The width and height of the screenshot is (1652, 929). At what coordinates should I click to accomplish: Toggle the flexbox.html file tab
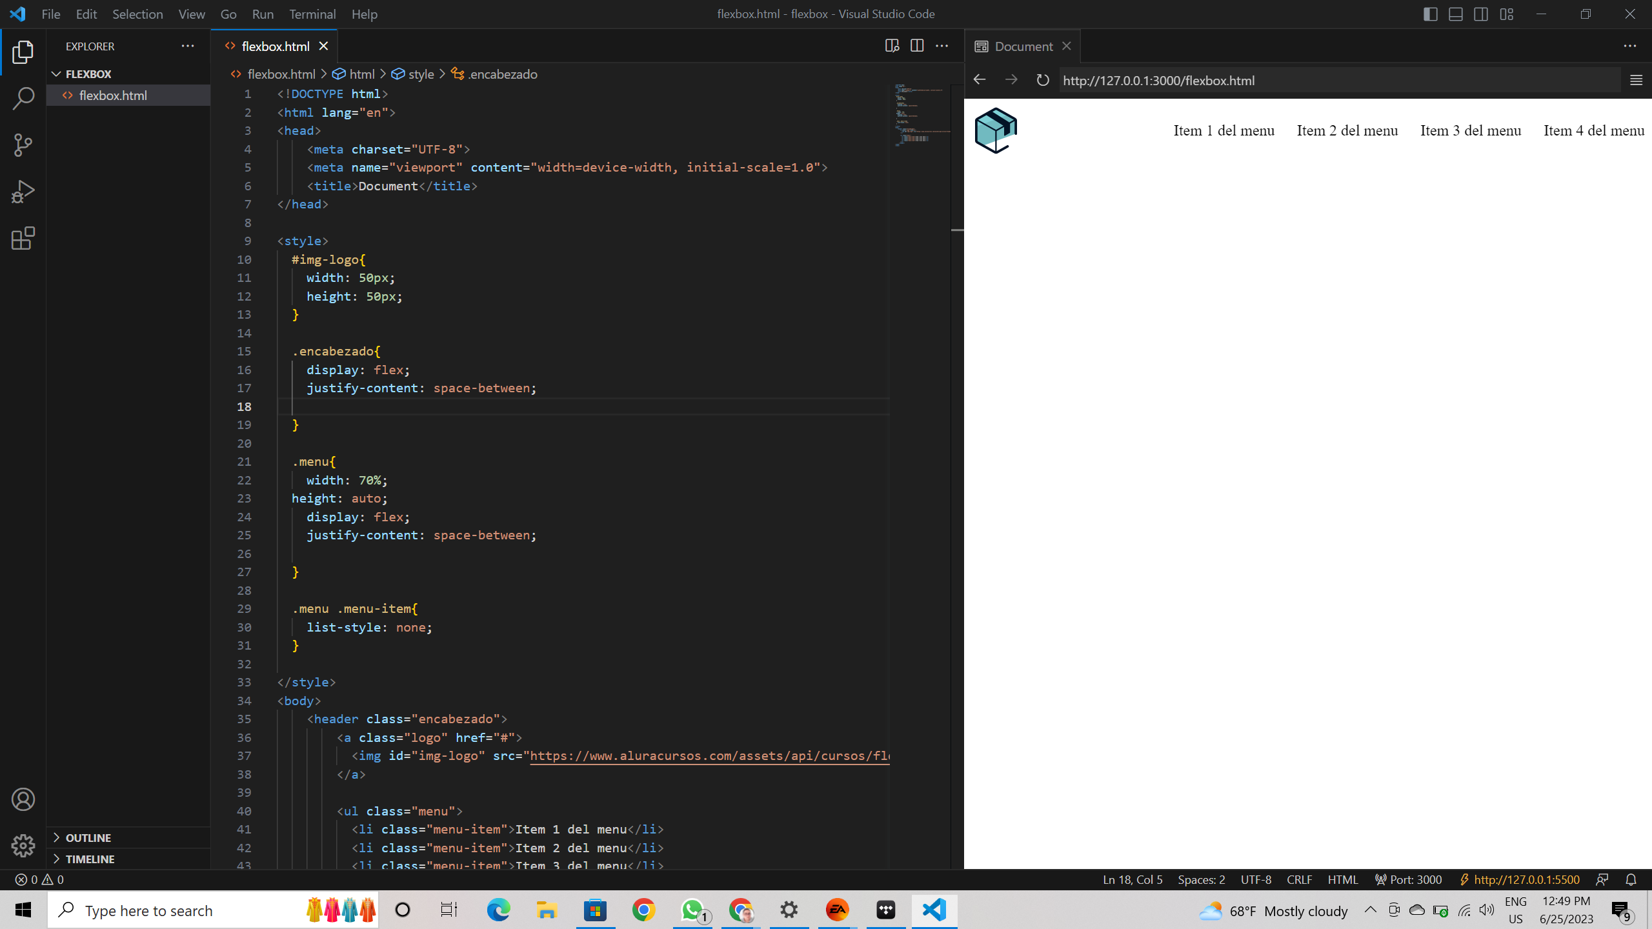tap(276, 46)
